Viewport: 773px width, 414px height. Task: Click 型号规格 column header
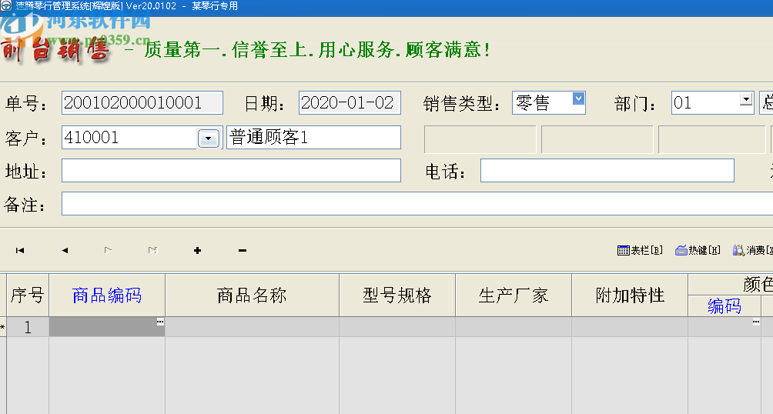[397, 295]
